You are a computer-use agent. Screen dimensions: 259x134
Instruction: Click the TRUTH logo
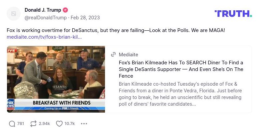tap(233, 14)
